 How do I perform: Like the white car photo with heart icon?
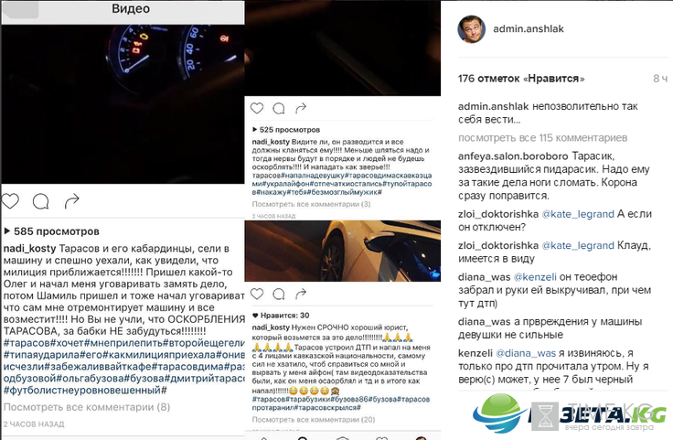coord(257,294)
